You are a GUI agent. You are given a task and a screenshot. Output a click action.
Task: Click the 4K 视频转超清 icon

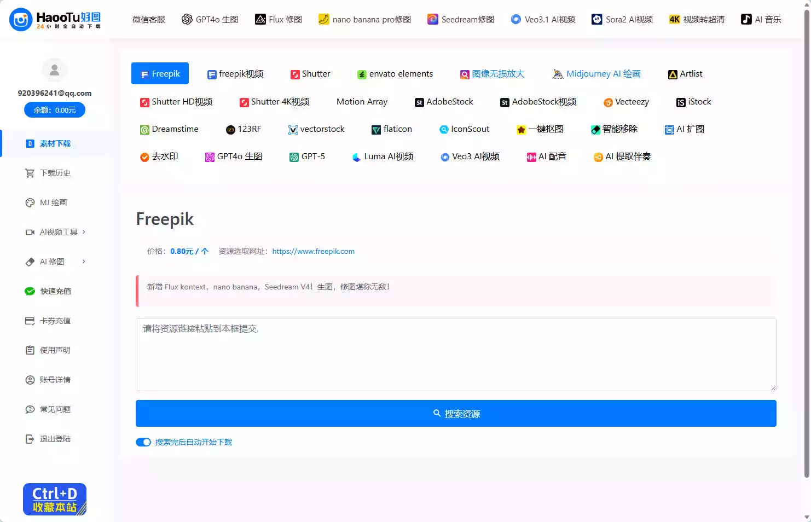click(675, 19)
